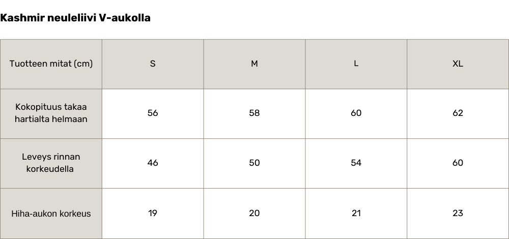Click the L total length cell
509x239 pixels.
356,113
